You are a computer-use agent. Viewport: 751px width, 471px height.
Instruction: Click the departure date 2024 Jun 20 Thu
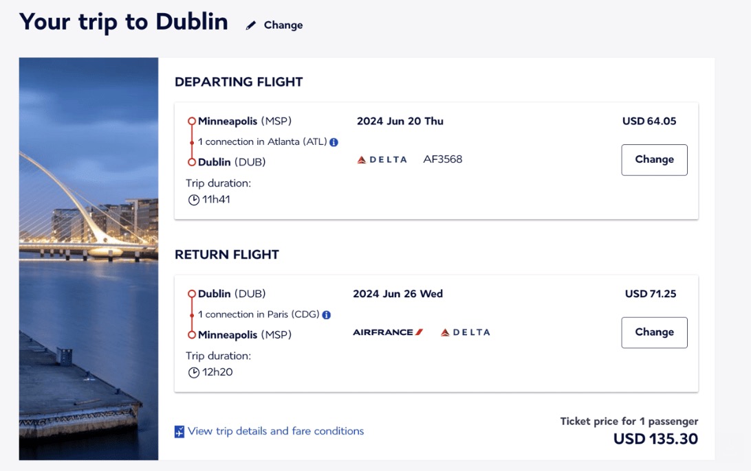(400, 121)
